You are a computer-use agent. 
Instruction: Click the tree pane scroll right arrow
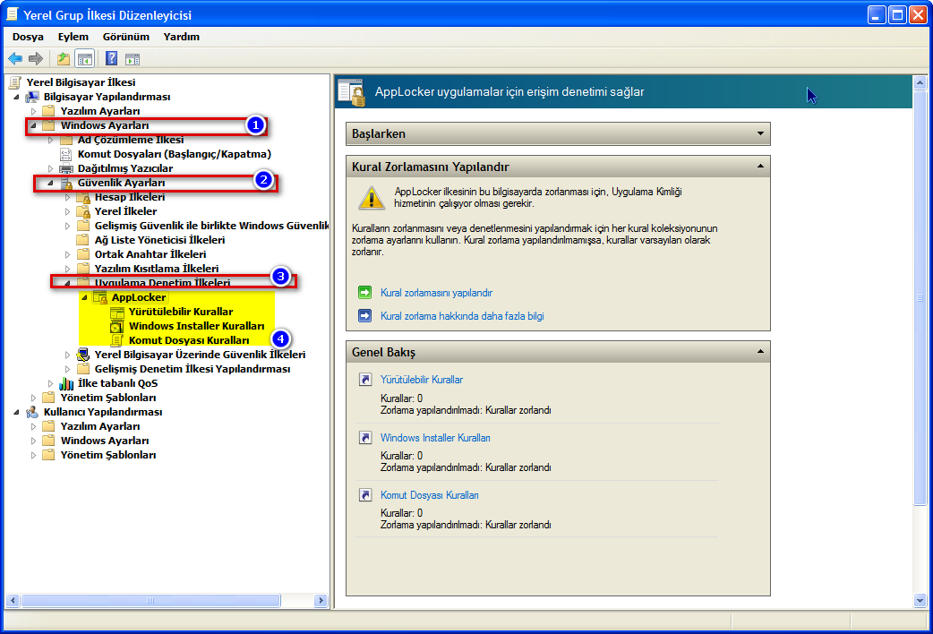[321, 600]
